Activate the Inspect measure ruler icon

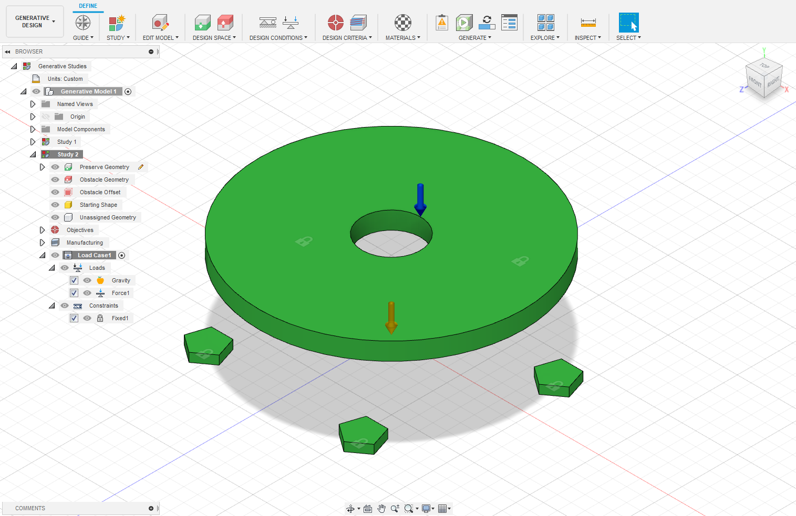tap(588, 23)
